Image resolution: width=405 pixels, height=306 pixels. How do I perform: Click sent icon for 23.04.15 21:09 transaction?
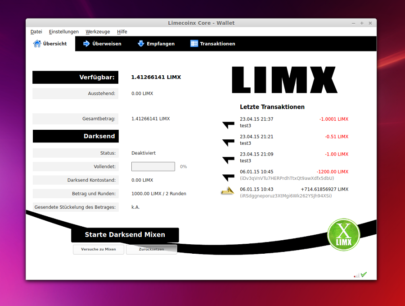click(x=228, y=160)
